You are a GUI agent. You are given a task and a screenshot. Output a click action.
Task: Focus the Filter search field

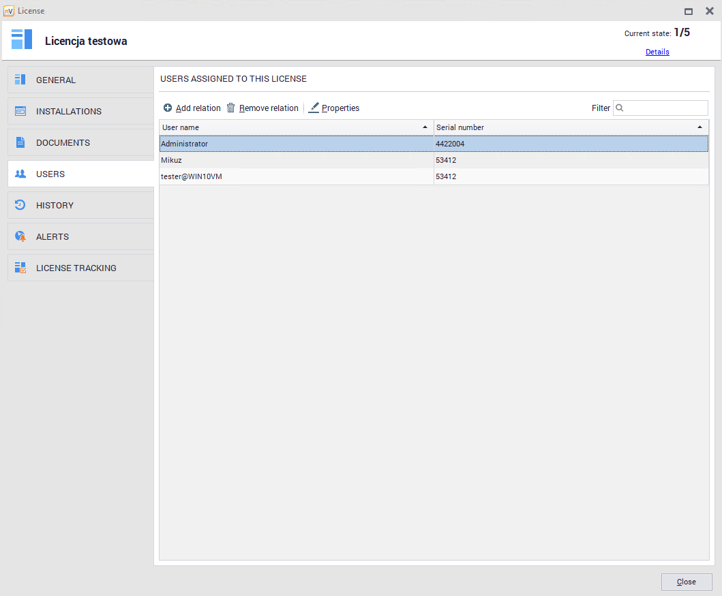665,108
